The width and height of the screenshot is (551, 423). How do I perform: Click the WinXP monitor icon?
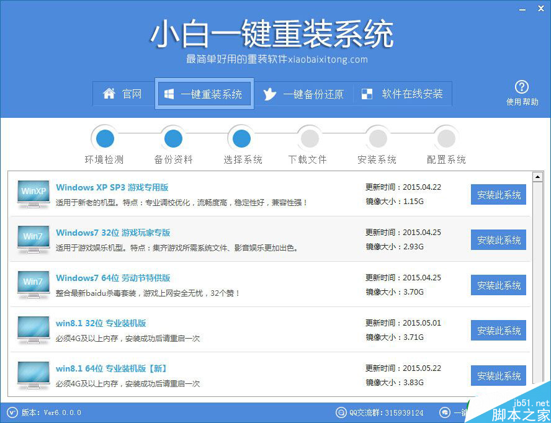tap(32, 194)
